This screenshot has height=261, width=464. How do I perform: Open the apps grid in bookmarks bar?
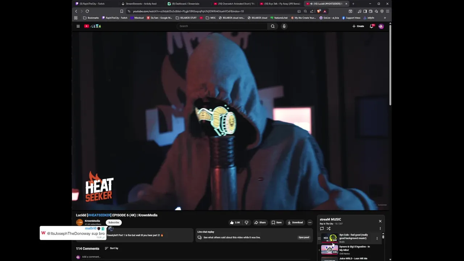[x=76, y=18]
